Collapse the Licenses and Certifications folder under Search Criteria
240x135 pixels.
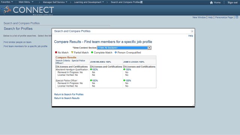57,67
